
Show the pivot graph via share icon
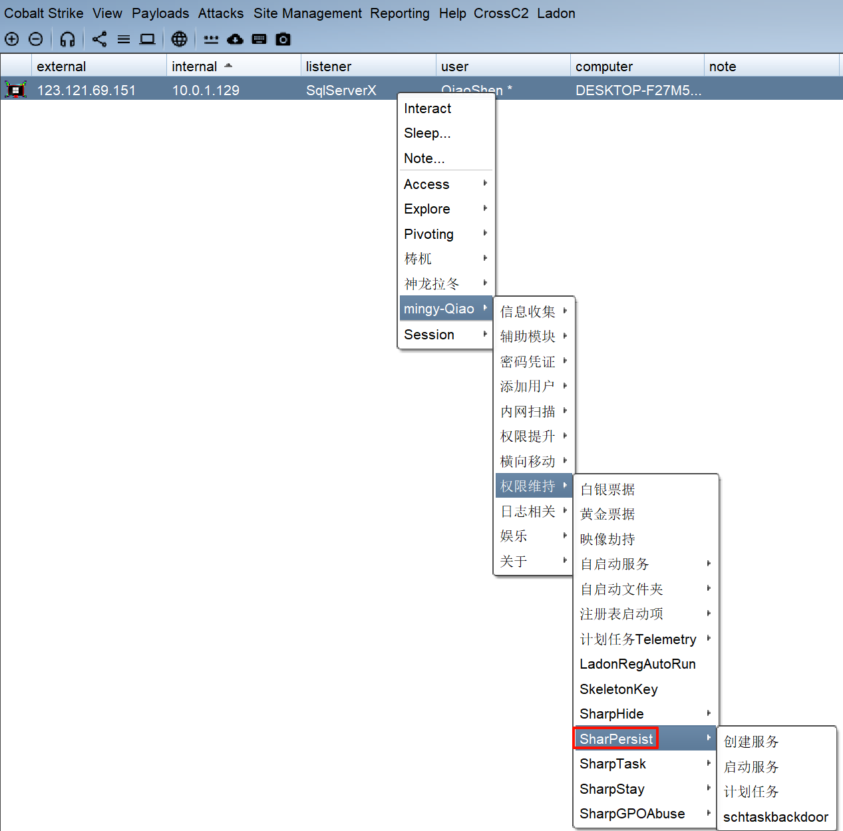[x=100, y=39]
